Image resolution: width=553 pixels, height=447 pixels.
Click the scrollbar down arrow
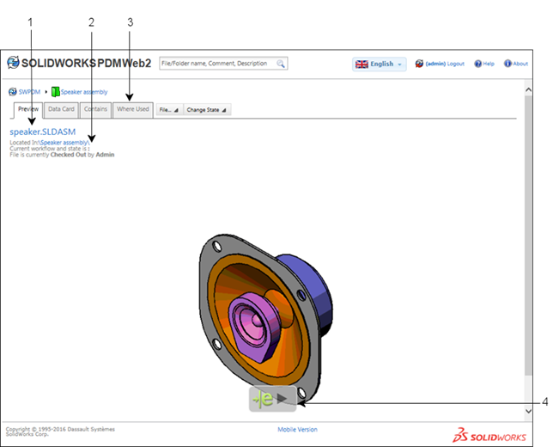[527, 412]
